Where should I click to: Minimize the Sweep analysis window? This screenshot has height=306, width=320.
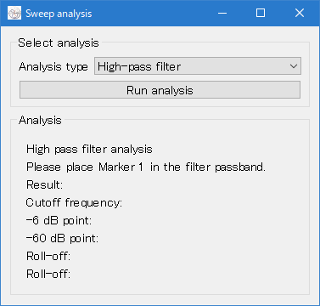point(222,13)
